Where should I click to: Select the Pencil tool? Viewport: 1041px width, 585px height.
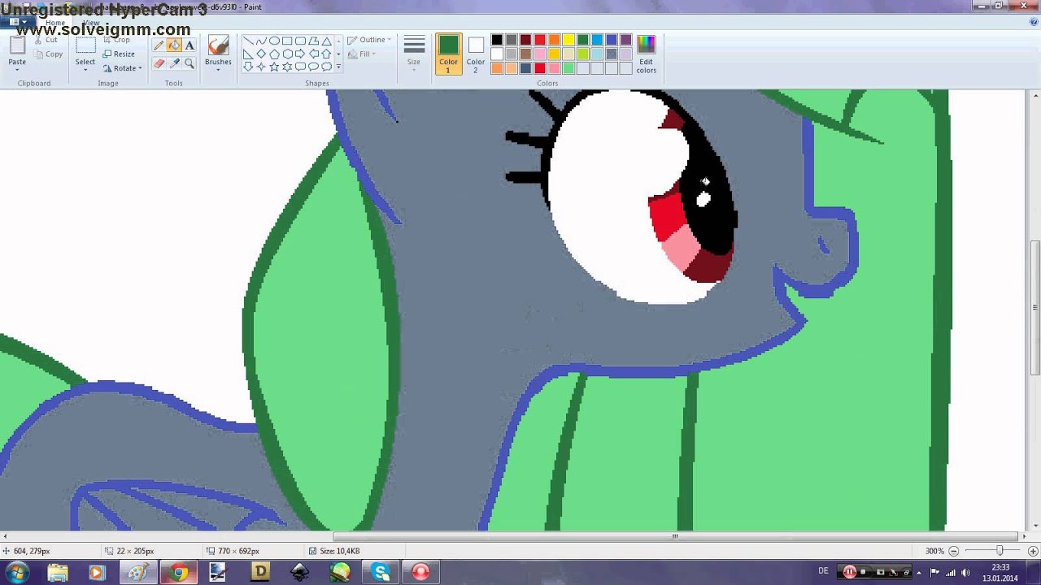click(159, 45)
